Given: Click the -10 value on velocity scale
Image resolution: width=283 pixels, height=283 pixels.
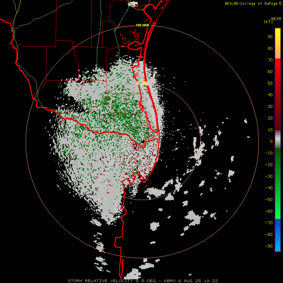Looking at the screenshot, I should 269,153.
